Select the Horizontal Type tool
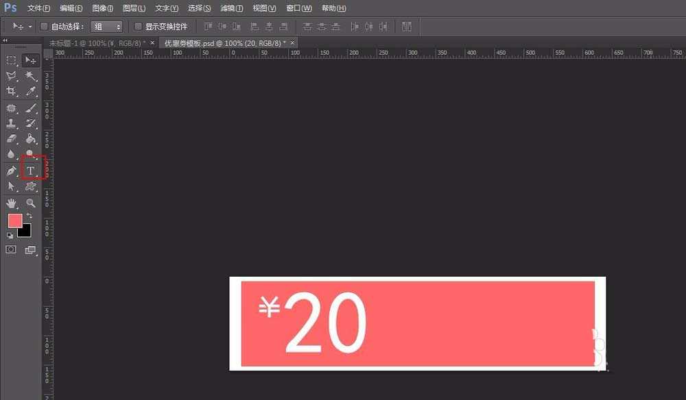 (31, 171)
